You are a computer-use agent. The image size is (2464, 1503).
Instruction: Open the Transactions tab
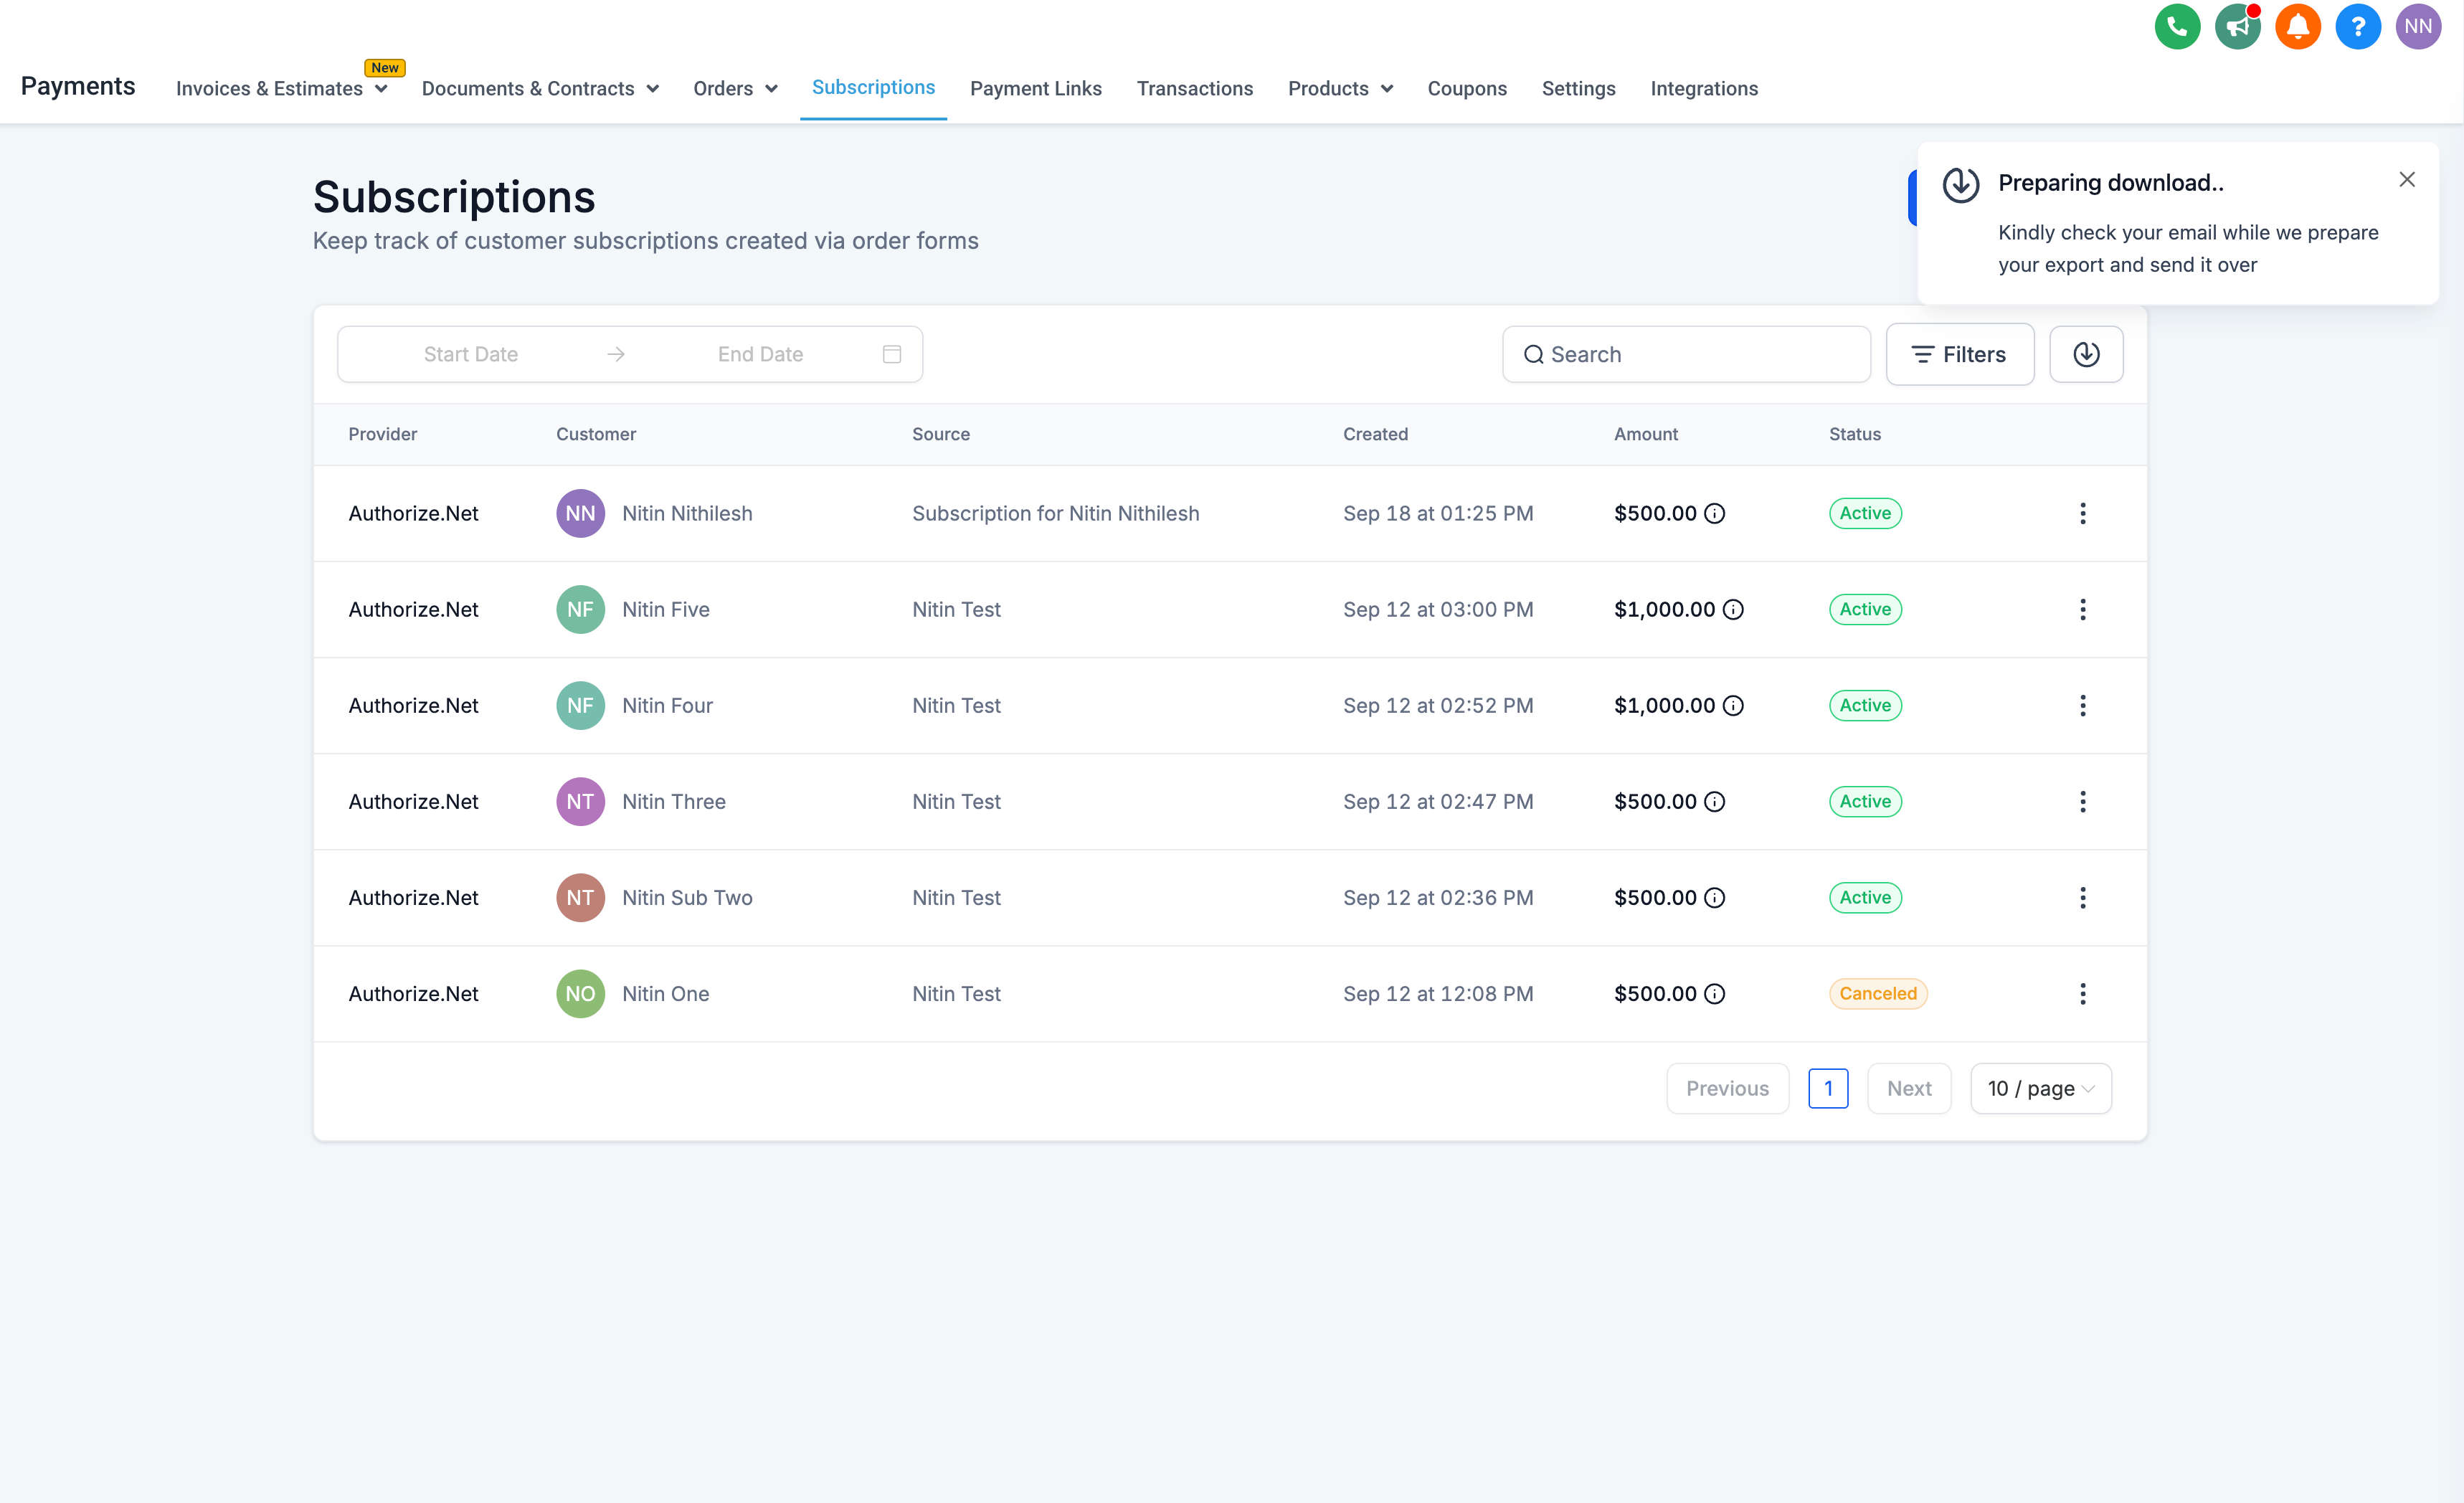tap(1194, 89)
